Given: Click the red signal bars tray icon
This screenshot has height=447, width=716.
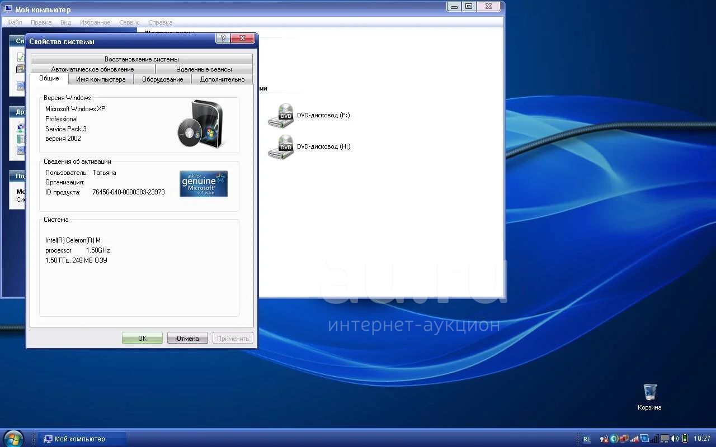Looking at the screenshot, I should (x=634, y=439).
